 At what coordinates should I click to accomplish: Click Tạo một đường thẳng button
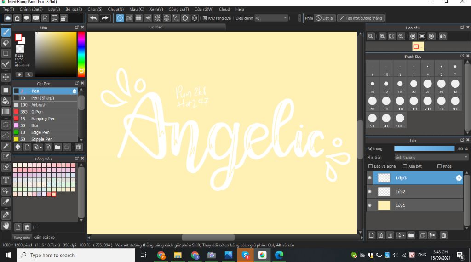coord(361,18)
